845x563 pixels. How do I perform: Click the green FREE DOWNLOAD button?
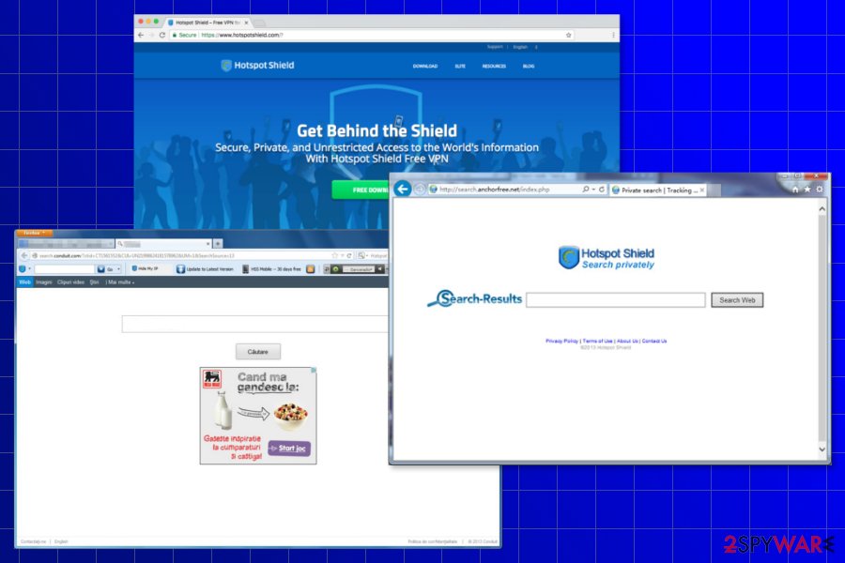click(x=361, y=190)
